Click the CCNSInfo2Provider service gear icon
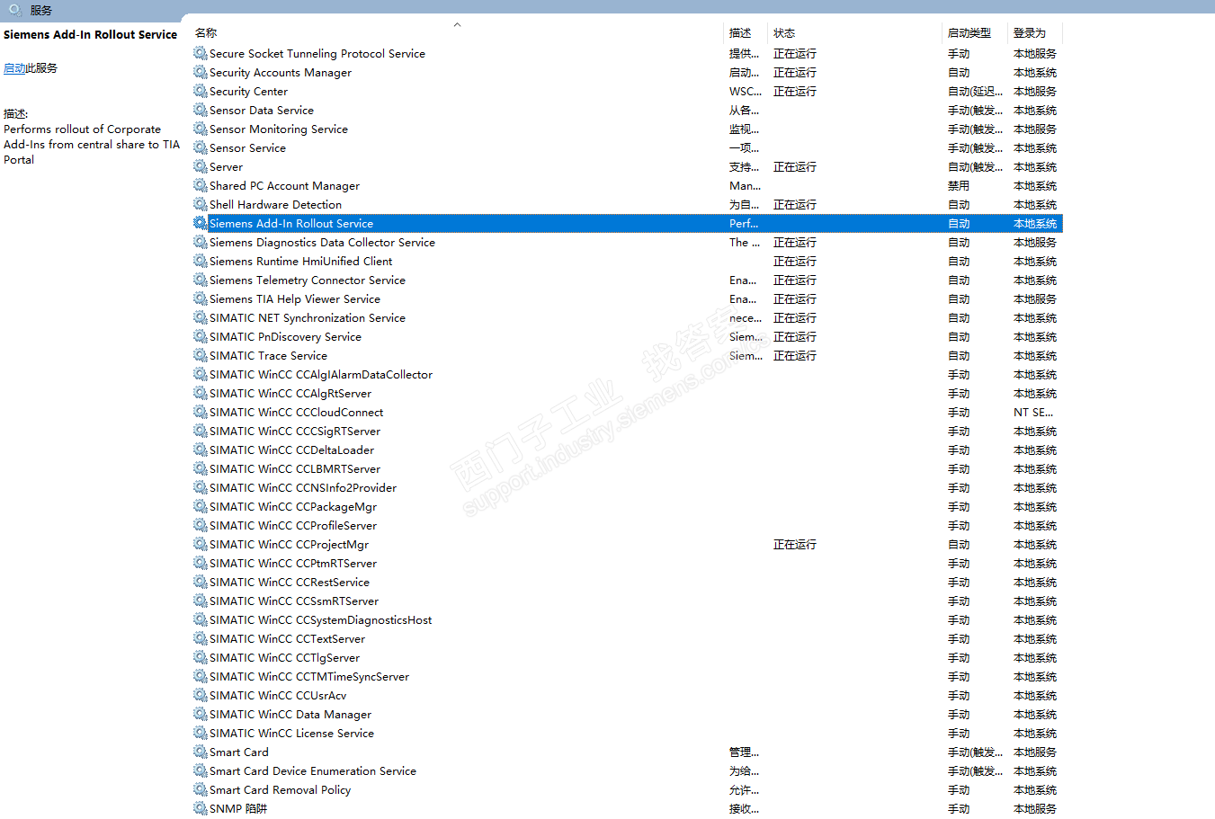Viewport: 1215px width, 819px height. pos(200,488)
